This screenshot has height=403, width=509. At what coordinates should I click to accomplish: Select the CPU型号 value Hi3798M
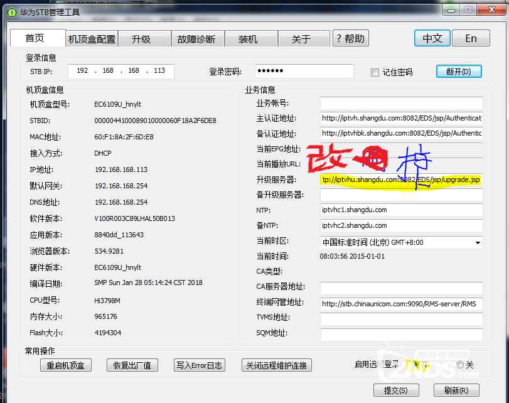pos(107,301)
